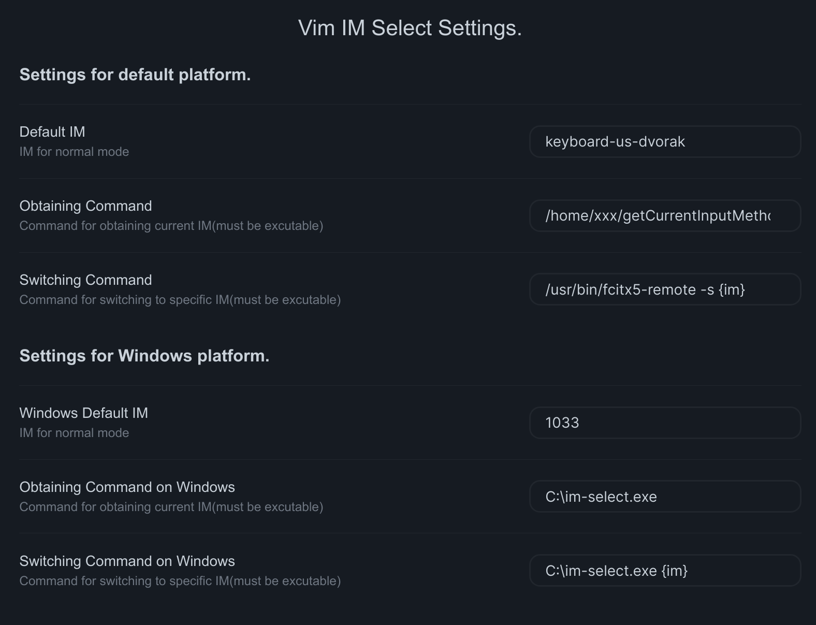Image resolution: width=816 pixels, height=625 pixels.
Task: Select the 'Vim IM Select Settings.' title
Action: click(410, 28)
